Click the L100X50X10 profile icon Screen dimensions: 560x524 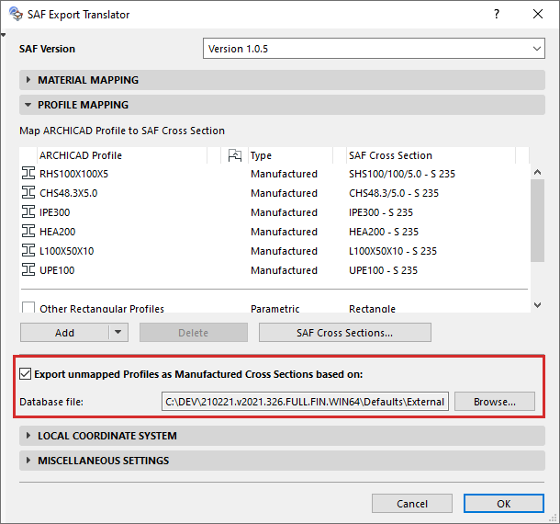[x=28, y=250]
